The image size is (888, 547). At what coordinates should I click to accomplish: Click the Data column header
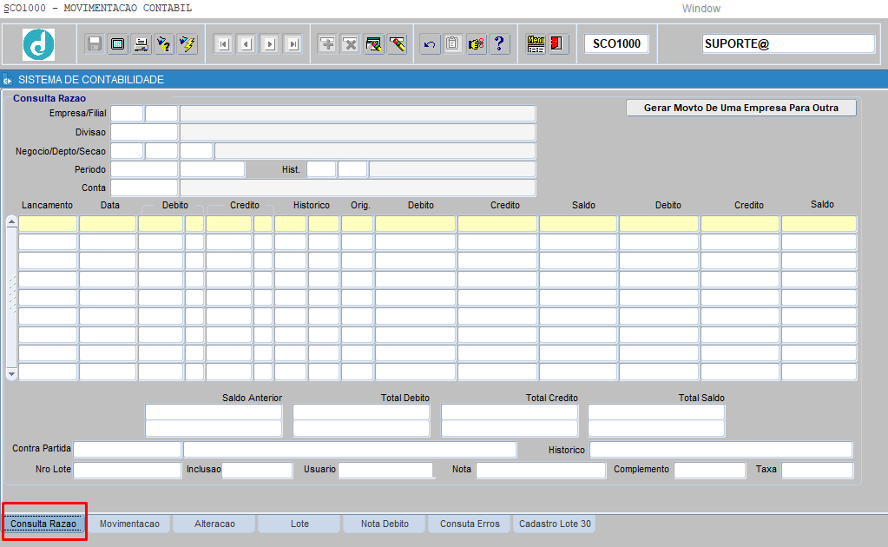coord(110,205)
